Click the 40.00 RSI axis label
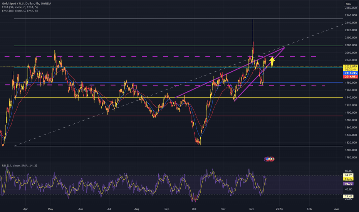Viewport: 359px width, 212px height. [x=349, y=190]
